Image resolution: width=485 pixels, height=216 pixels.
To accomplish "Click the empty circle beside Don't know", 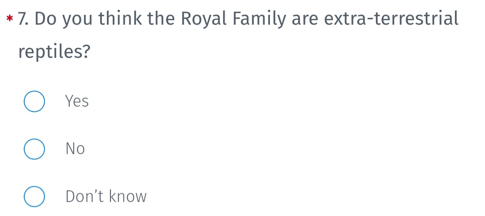I will click(x=34, y=197).
